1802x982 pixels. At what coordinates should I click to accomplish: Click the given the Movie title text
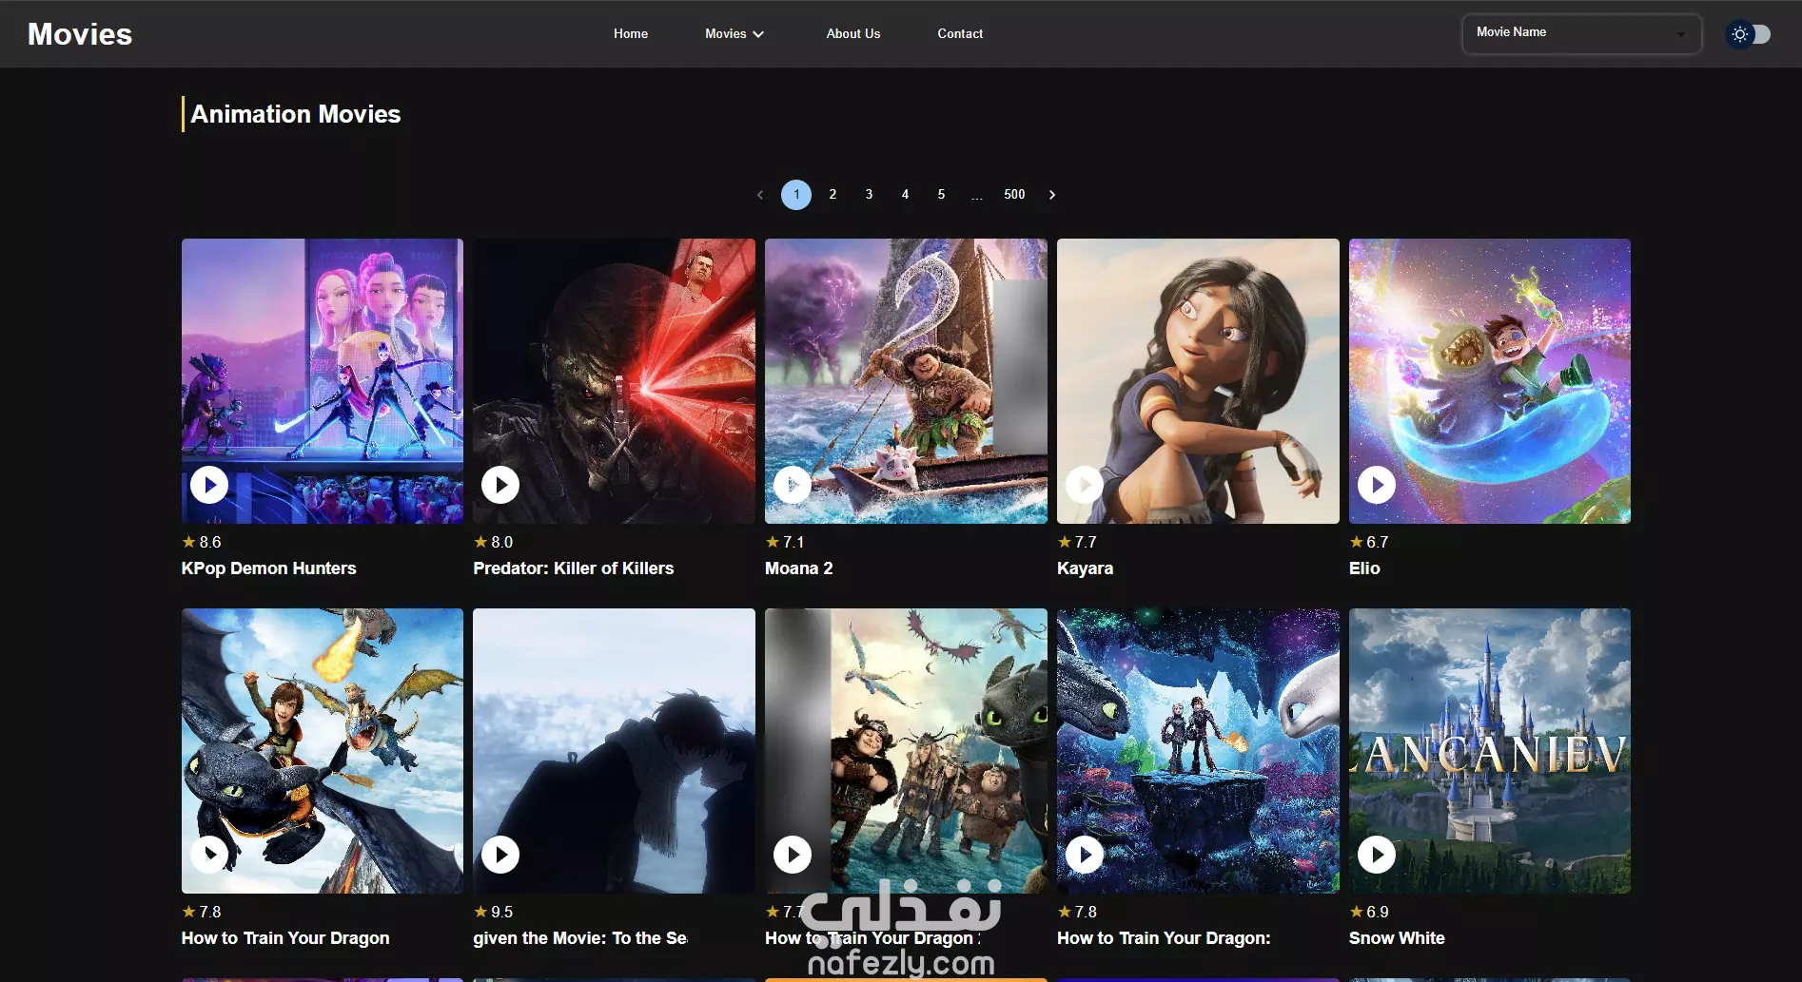579,938
